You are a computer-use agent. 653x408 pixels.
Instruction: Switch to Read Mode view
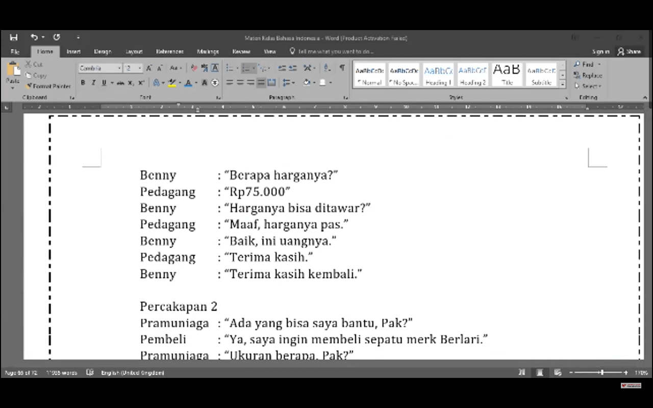(521, 373)
